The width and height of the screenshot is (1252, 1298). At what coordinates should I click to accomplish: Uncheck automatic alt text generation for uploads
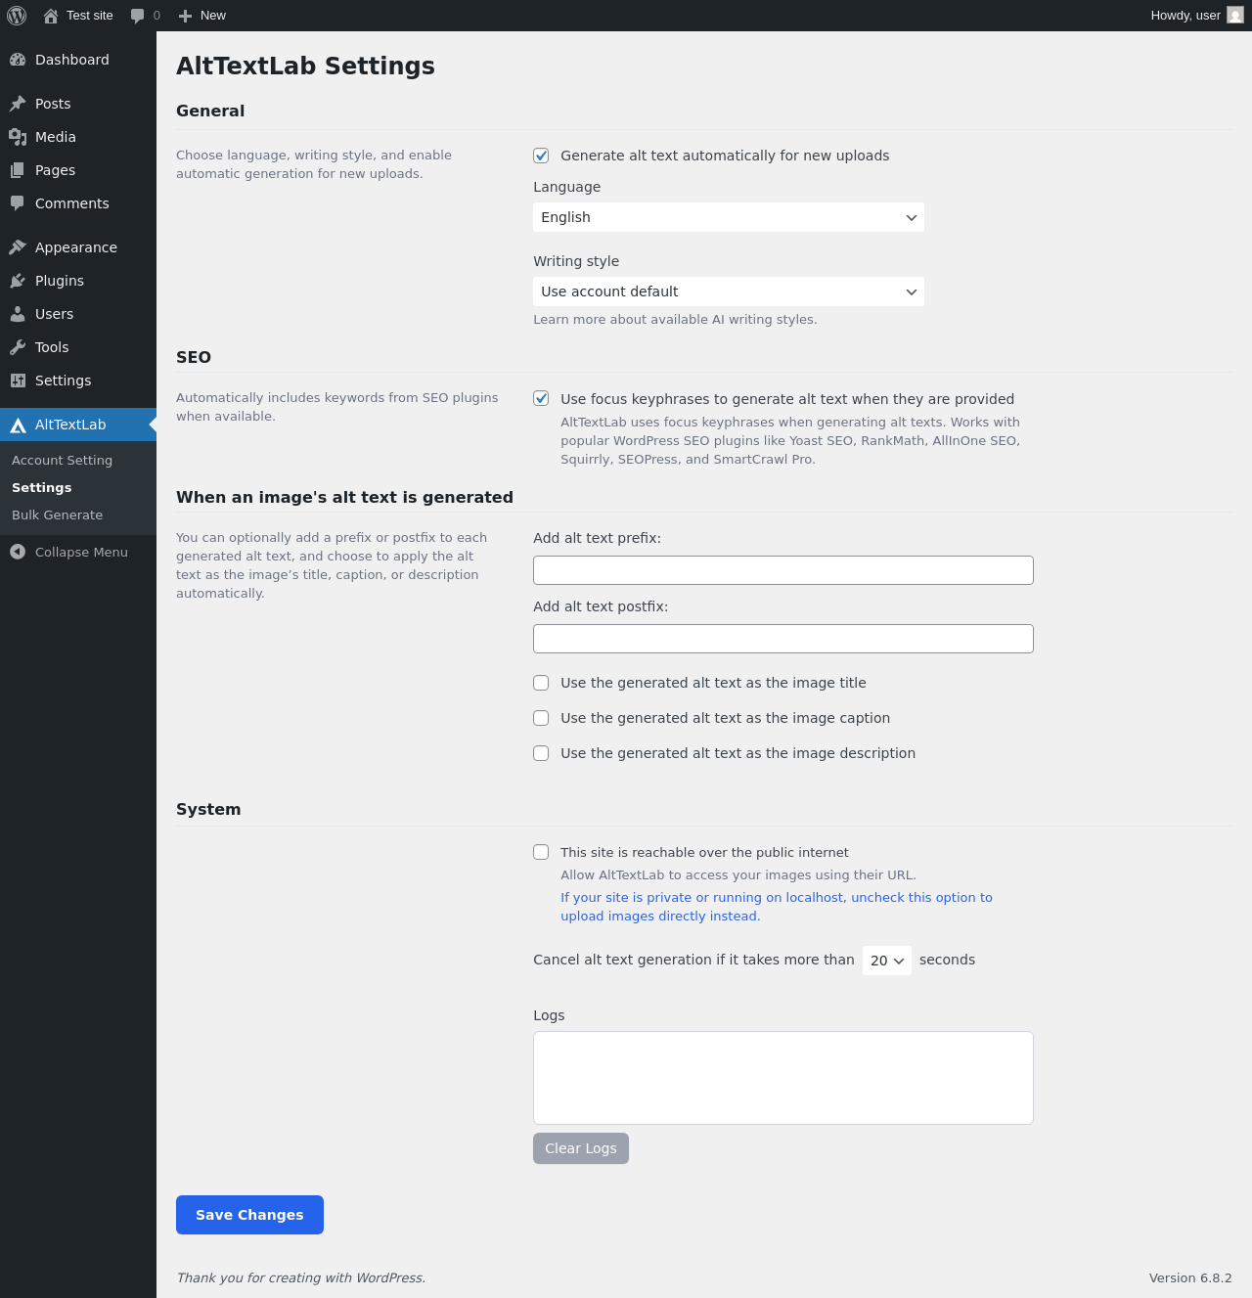tap(541, 156)
